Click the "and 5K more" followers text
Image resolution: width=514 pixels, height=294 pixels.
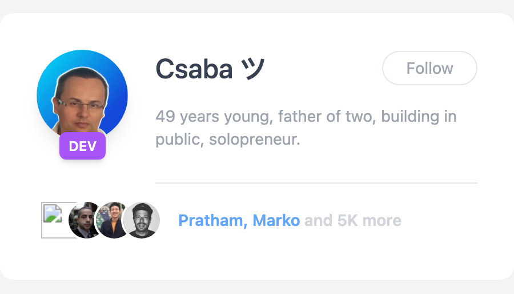pos(352,220)
